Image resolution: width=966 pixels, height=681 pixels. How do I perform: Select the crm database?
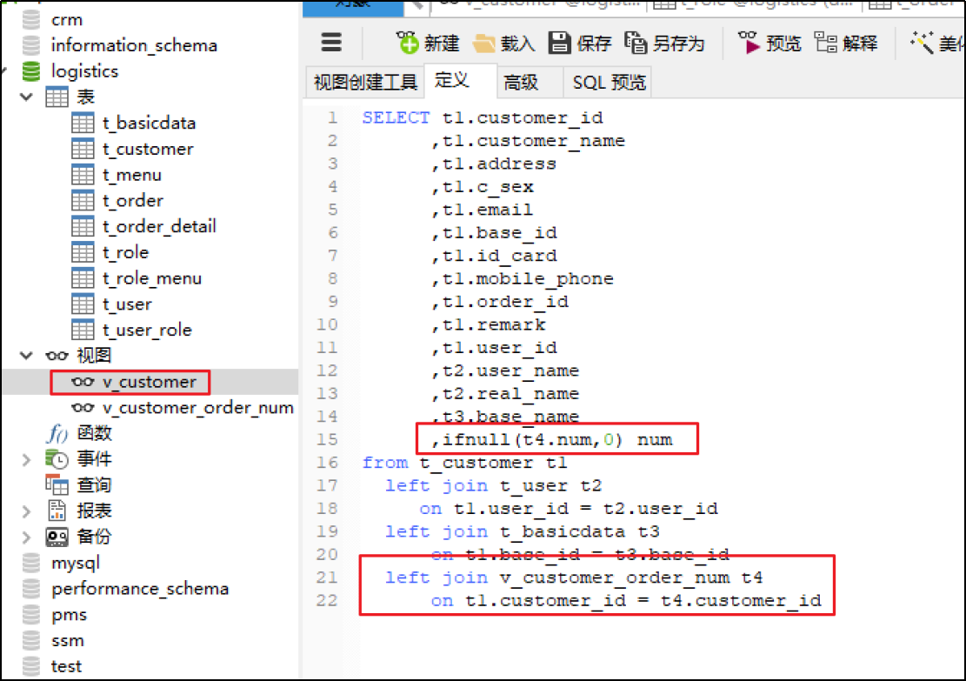pos(67,20)
